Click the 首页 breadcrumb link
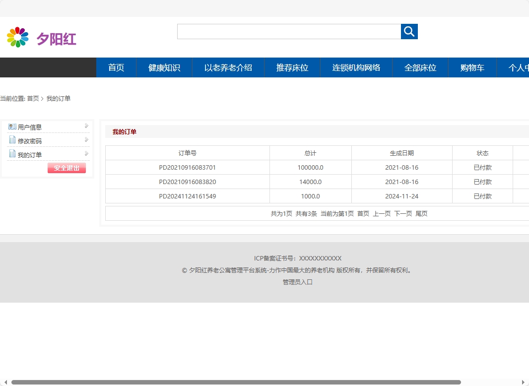This screenshot has height=386, width=529. (x=33, y=98)
